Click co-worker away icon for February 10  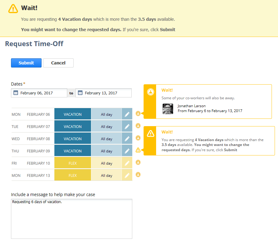click(x=138, y=162)
